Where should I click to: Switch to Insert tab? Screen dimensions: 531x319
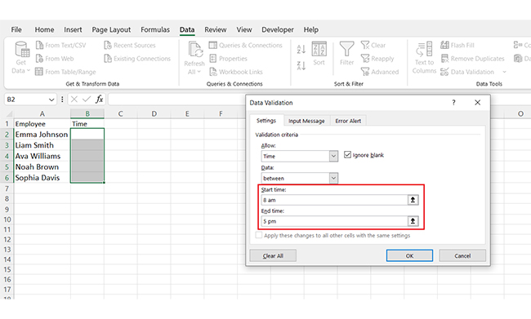[x=73, y=29]
